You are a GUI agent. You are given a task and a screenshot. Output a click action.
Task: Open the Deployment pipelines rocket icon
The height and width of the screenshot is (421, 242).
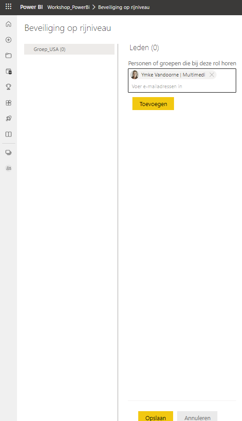8,119
